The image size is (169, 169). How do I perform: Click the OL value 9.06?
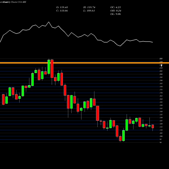click(x=118, y=14)
